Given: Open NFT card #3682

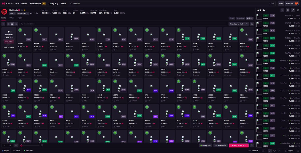Looking at the screenshot, I should point(24,91).
